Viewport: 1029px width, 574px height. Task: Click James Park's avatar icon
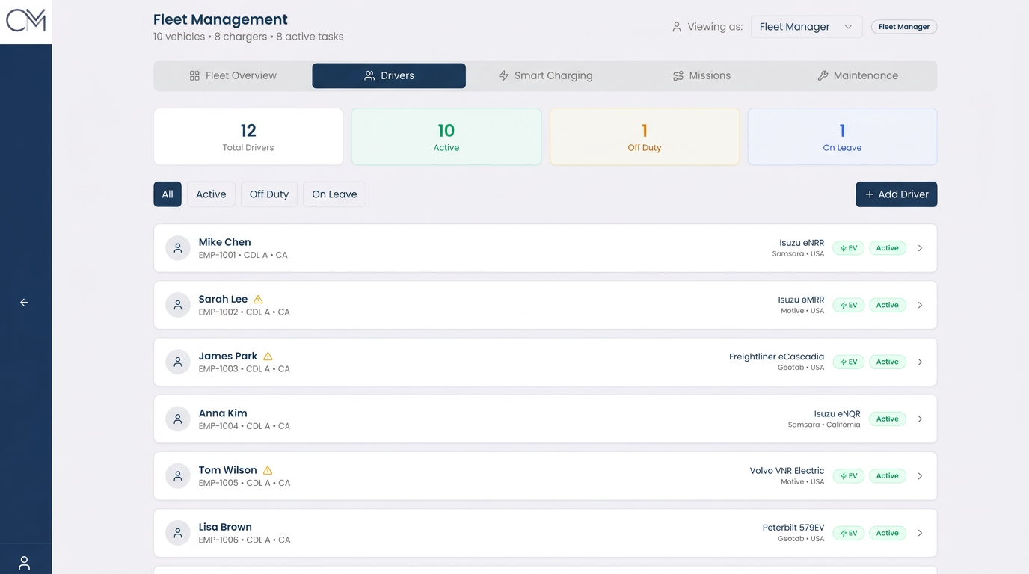[178, 362]
